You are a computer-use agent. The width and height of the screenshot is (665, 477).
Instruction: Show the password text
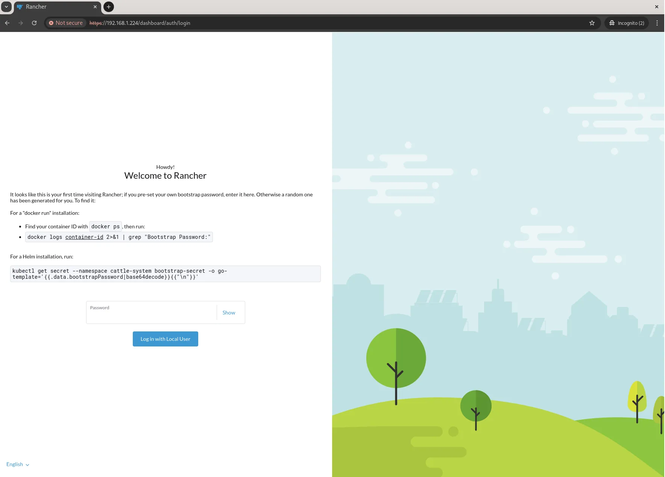coord(229,313)
